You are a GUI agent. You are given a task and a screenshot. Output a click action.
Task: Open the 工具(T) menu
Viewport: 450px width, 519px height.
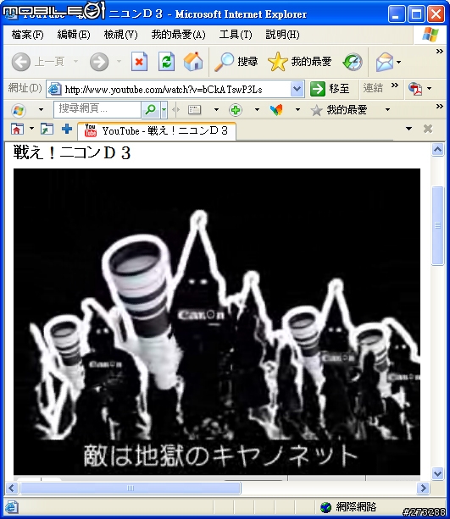[236, 35]
